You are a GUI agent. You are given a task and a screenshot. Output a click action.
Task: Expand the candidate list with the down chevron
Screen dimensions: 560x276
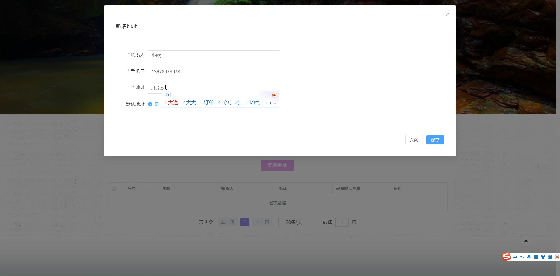point(275,103)
